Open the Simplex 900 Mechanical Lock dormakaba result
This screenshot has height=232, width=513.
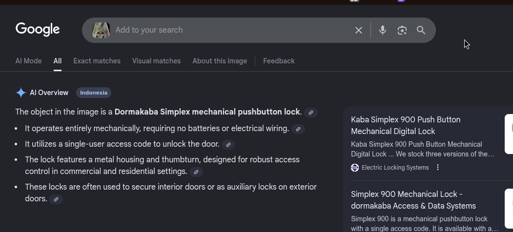click(413, 200)
